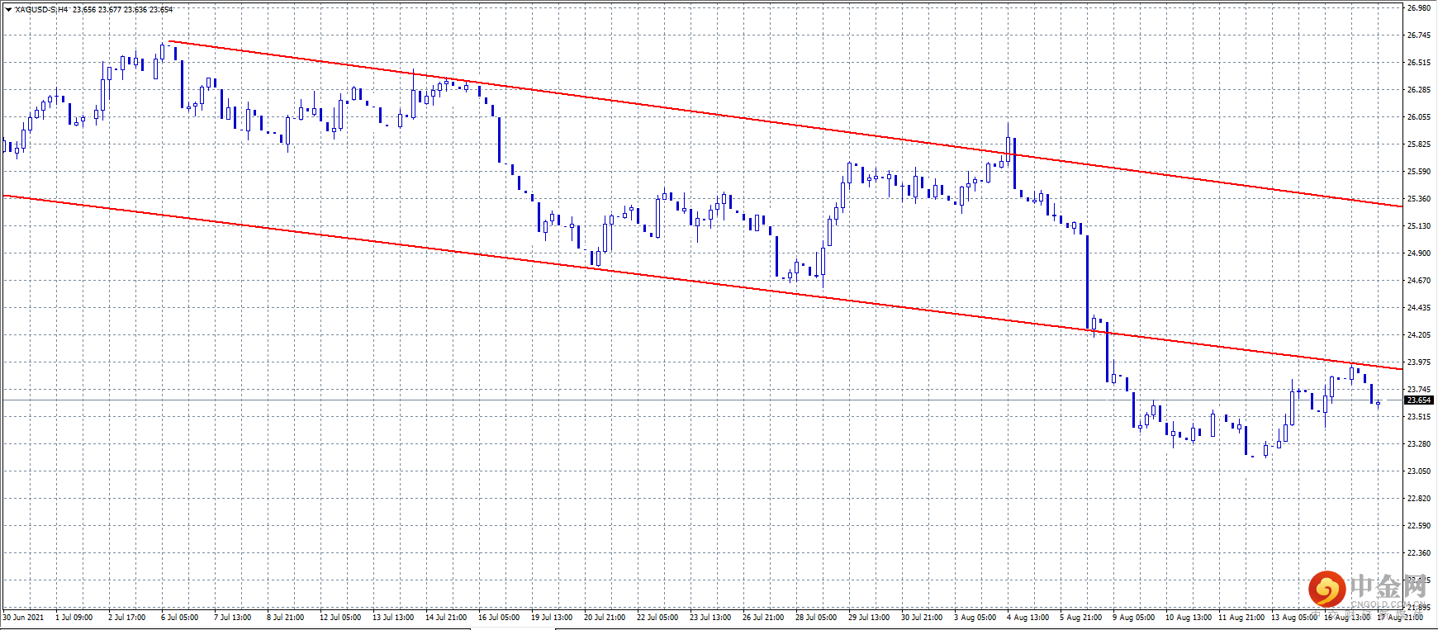Click the 29 Jul 13:00 time label
Screen dimensions: 1438x630
(x=869, y=618)
